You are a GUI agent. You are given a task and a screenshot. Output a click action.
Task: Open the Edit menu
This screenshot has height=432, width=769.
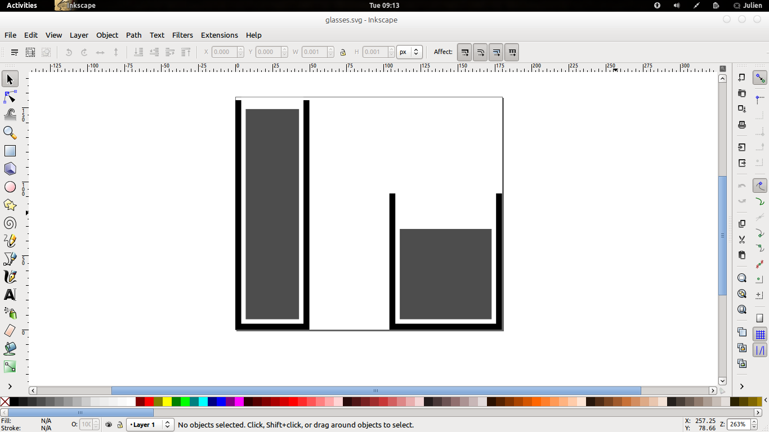[31, 35]
